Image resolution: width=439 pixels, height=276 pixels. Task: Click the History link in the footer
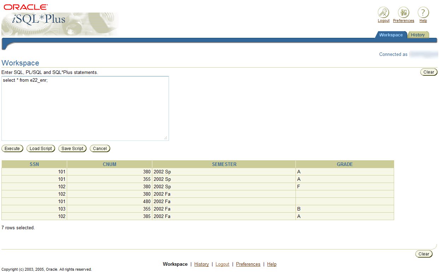(201, 264)
